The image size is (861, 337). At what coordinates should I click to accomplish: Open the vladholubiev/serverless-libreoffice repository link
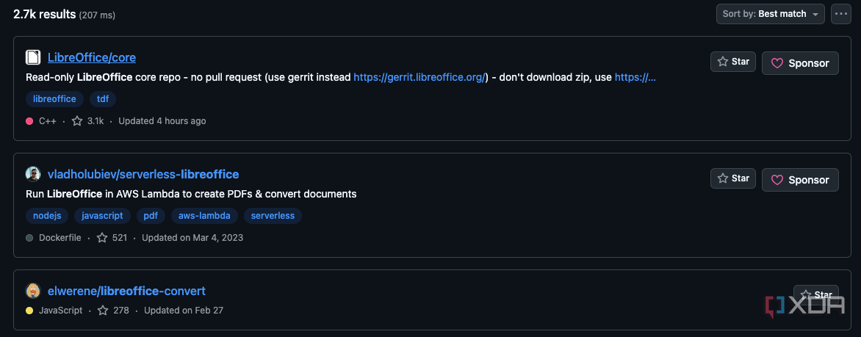[x=143, y=174]
